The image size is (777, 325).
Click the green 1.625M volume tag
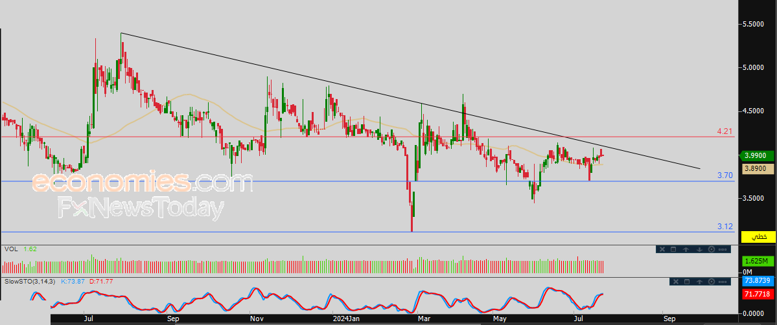(x=758, y=261)
